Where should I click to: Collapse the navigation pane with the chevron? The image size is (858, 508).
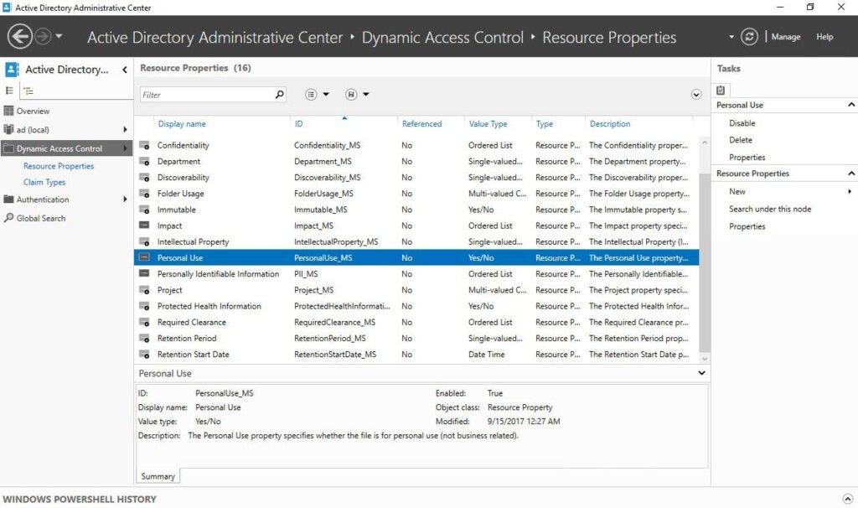tap(125, 70)
